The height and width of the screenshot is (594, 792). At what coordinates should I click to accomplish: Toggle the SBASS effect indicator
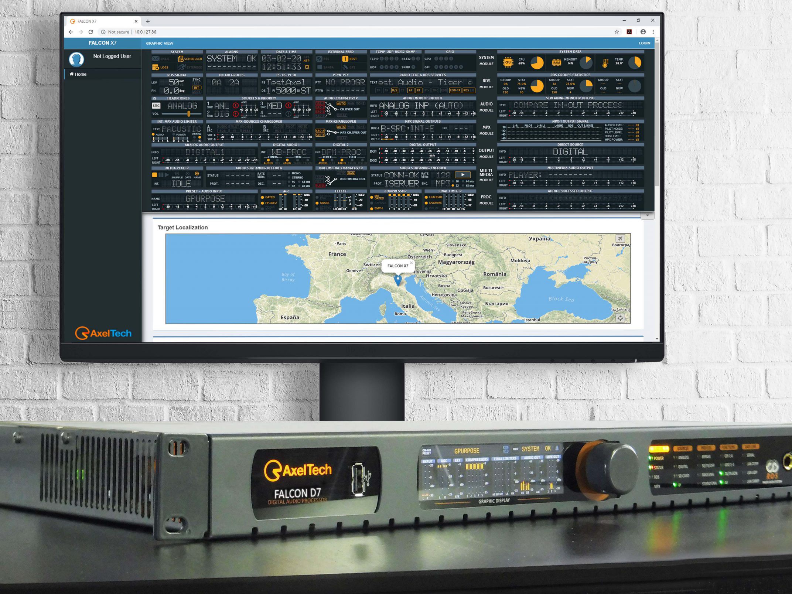(x=317, y=203)
